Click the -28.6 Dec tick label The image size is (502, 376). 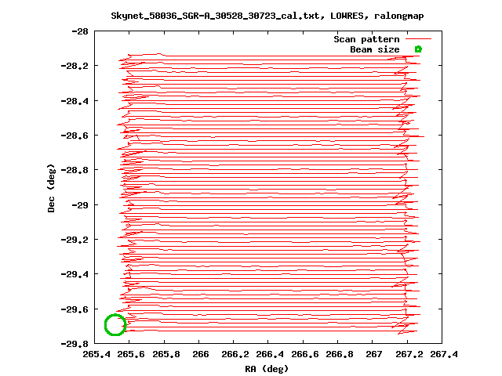coord(75,136)
